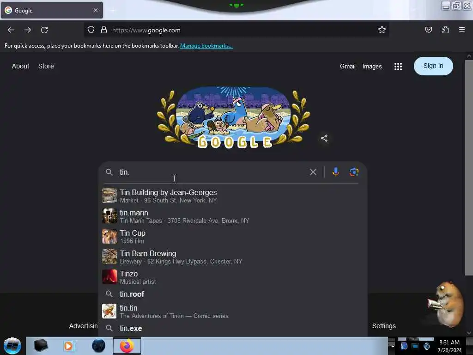View site security via padlock icon
The width and height of the screenshot is (473, 355).
pos(104,30)
